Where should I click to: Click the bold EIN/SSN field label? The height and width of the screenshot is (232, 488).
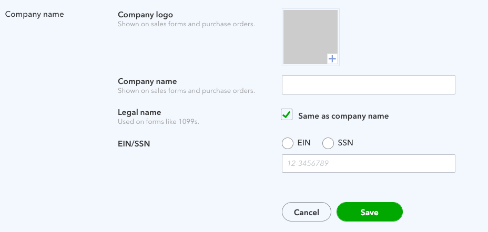point(134,142)
